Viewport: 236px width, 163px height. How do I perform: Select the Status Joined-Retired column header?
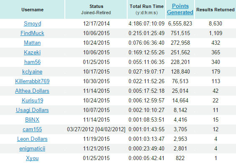pyautogui.click(x=96, y=10)
